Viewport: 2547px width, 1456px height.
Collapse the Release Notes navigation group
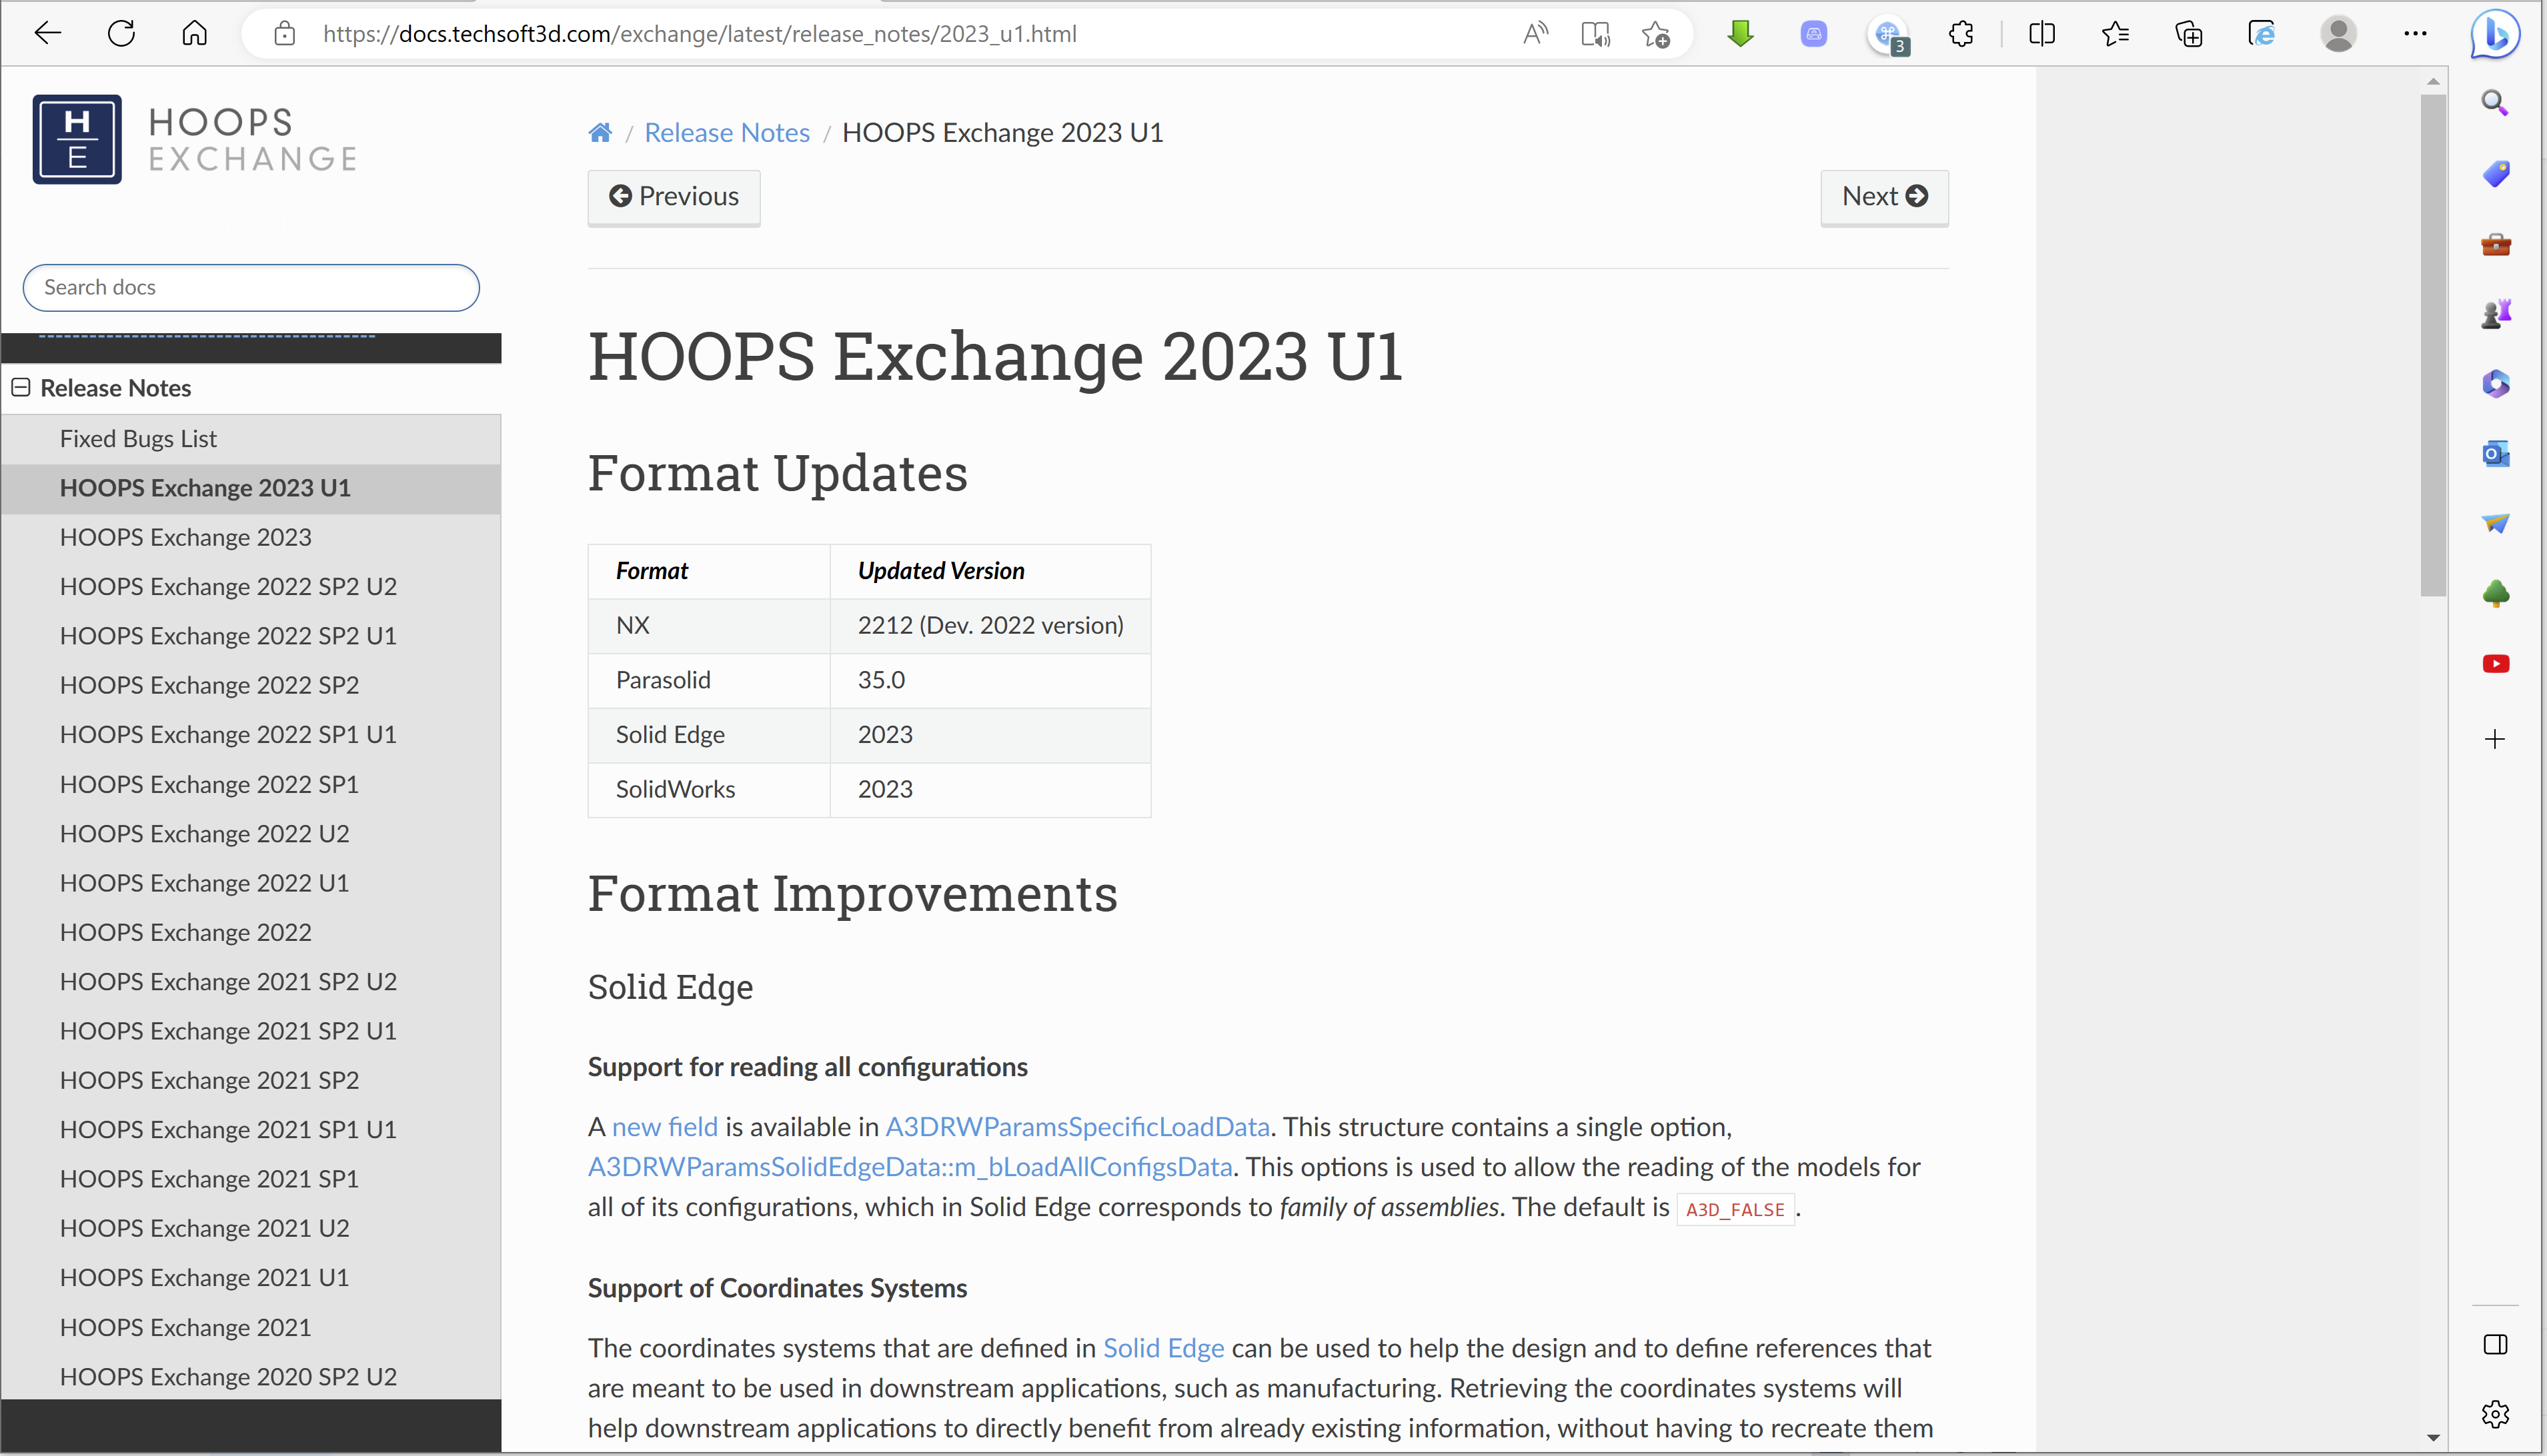[19, 386]
